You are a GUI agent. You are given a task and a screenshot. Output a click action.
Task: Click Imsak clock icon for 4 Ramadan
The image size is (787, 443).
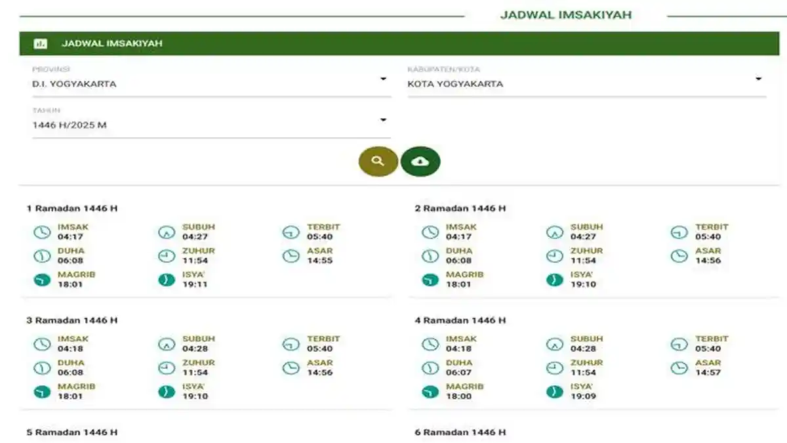click(x=430, y=345)
